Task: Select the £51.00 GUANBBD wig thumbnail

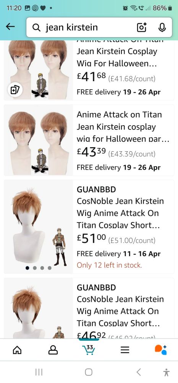Action: coord(38,227)
